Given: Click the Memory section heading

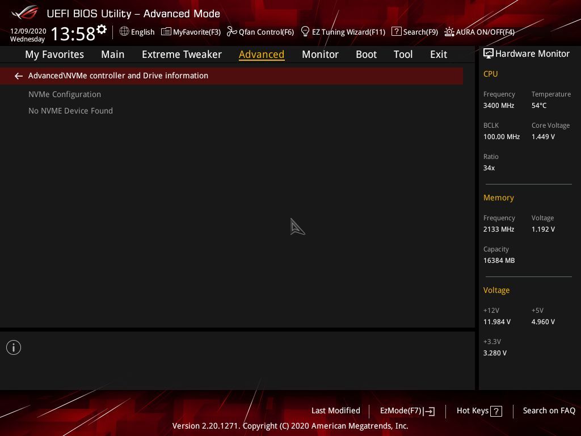Looking at the screenshot, I should pyautogui.click(x=499, y=198).
